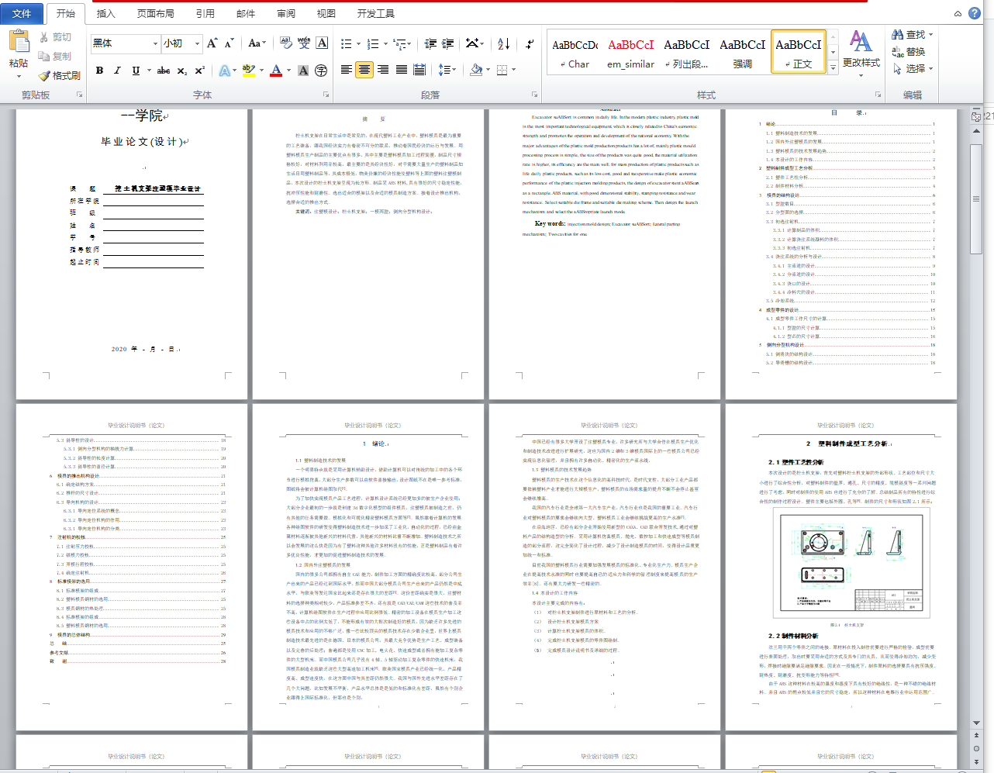Clear formatting with the eraser icon
The image size is (994, 773).
(285, 43)
